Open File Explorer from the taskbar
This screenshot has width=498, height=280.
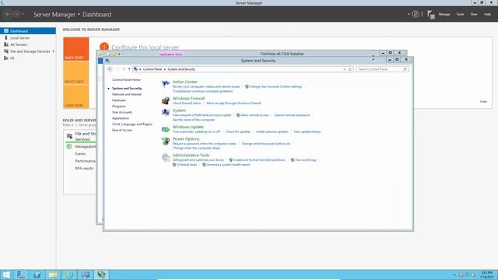coord(53,275)
